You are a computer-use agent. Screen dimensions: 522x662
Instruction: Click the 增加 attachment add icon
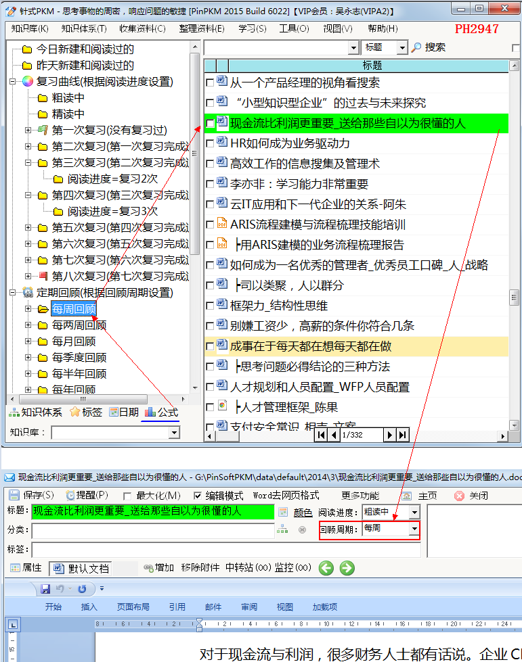tap(148, 568)
